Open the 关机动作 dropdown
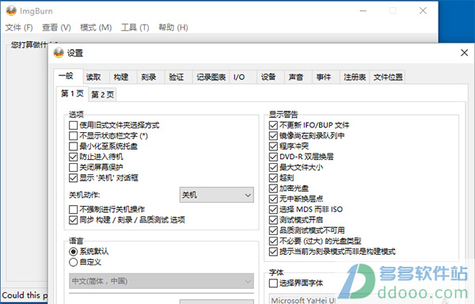Image resolution: width=475 pixels, height=304 pixels. pos(217,195)
